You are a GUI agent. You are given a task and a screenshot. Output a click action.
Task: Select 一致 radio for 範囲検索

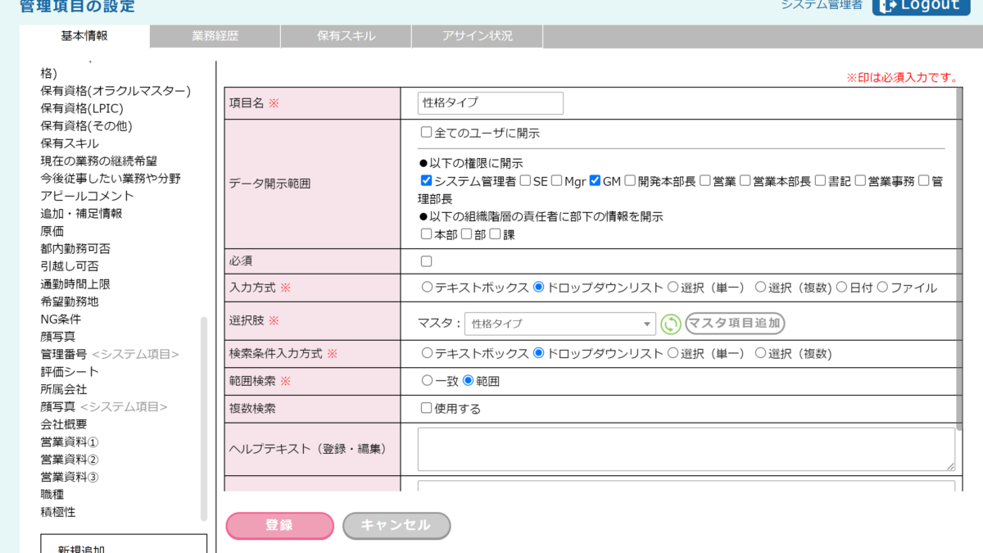click(427, 381)
